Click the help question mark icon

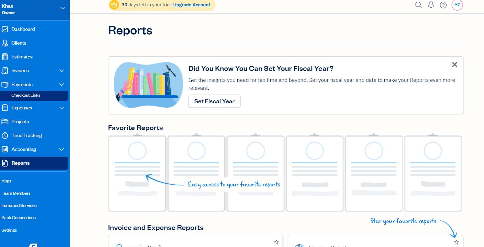pyautogui.click(x=443, y=5)
